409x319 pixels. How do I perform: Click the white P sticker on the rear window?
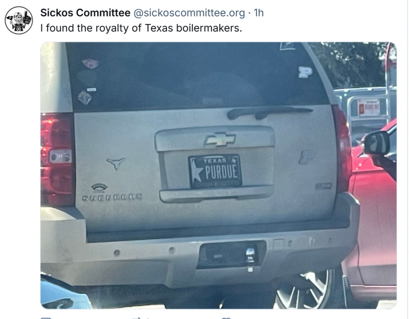305,72
